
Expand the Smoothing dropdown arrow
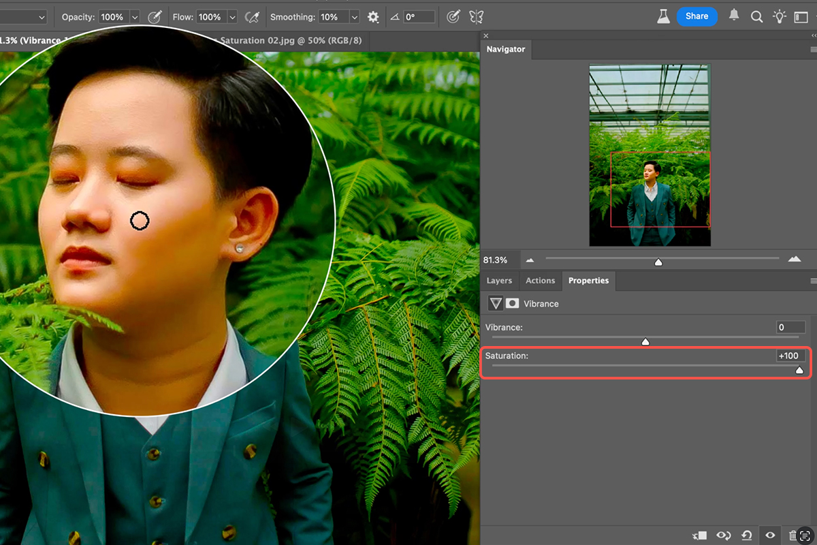354,17
